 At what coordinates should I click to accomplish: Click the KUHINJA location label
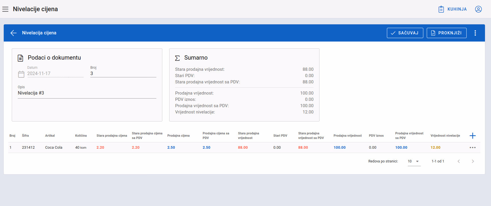pos(457,9)
